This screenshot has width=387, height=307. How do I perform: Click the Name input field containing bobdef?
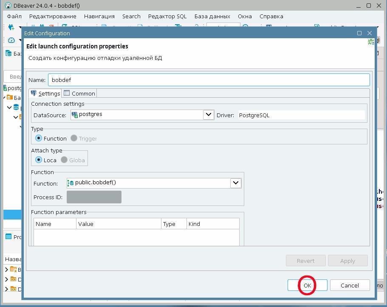209,80
